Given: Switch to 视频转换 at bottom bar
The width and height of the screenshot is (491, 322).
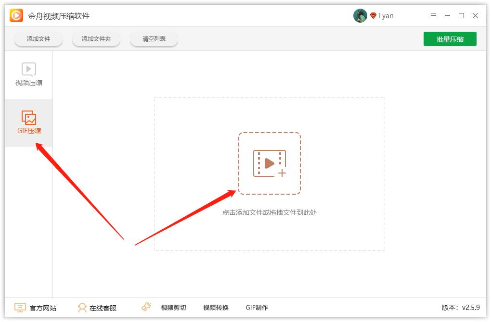Looking at the screenshot, I should [x=215, y=308].
